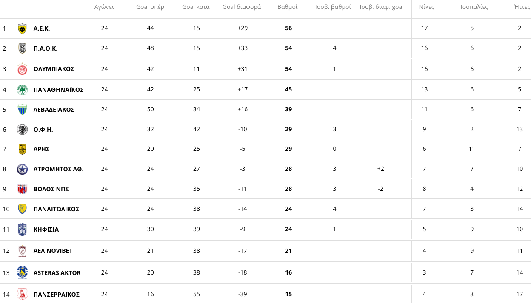This screenshot has width=531, height=303.
Task: Click the Ισοπαλίες column header
Action: tap(474, 7)
